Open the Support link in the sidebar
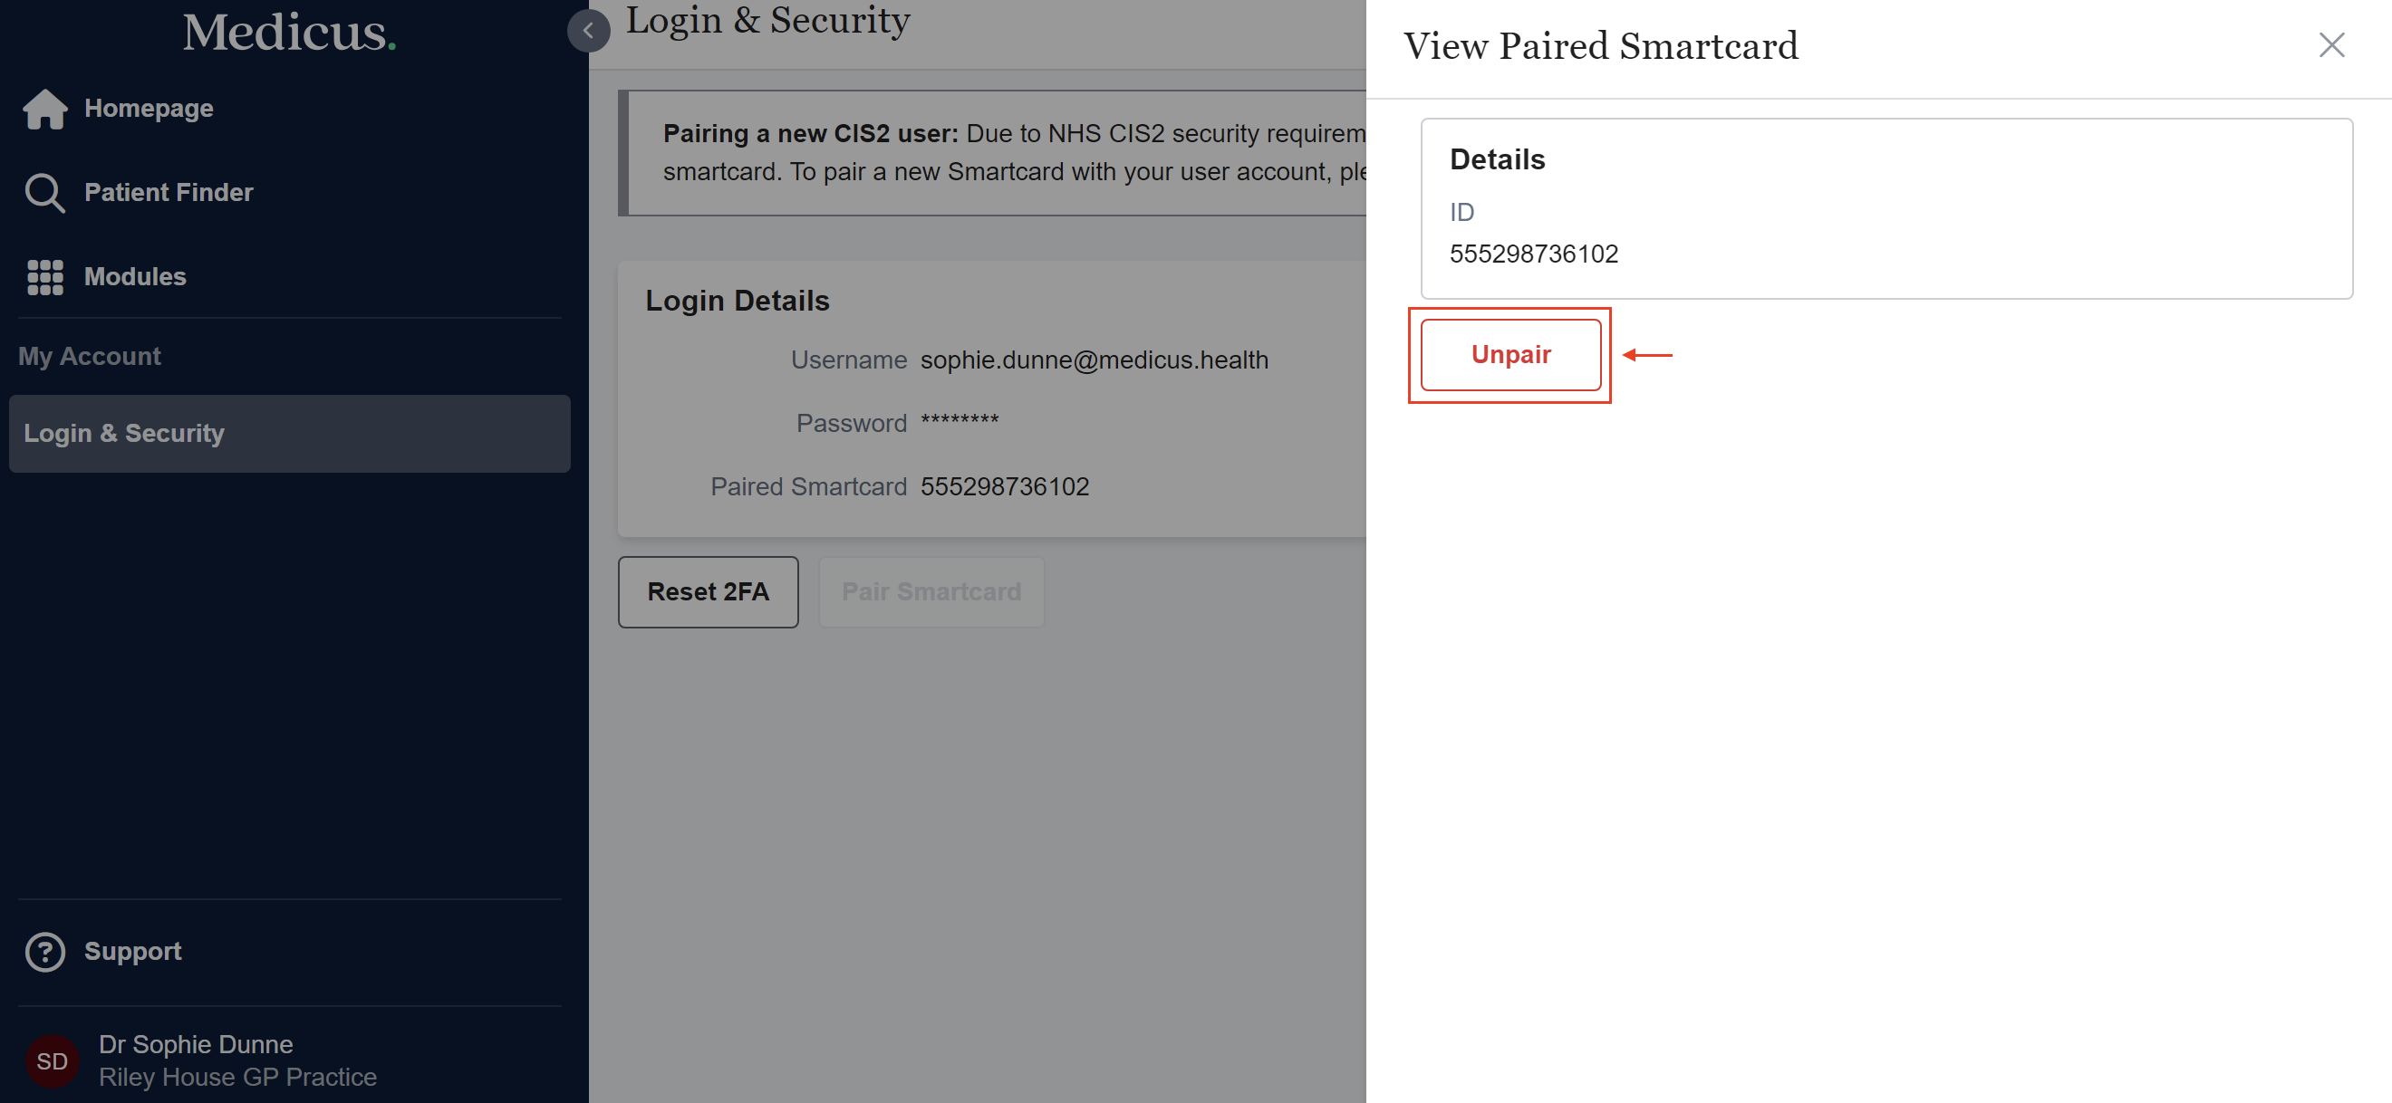The width and height of the screenshot is (2392, 1103). (x=133, y=952)
